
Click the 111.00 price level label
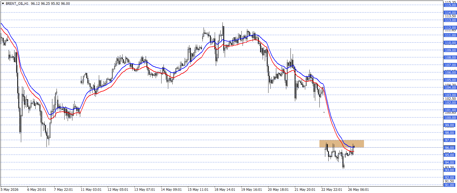coord(450,35)
